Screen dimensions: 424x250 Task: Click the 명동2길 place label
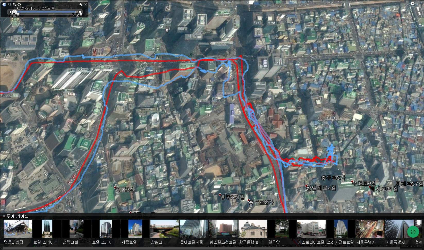(x=125, y=190)
